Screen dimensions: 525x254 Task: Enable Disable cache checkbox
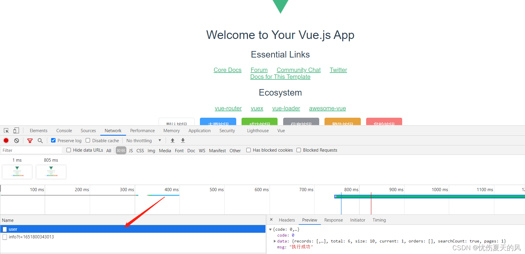[88, 140]
